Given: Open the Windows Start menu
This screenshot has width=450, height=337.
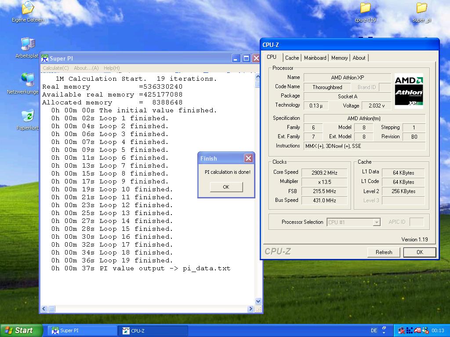Looking at the screenshot, I should [x=21, y=330].
